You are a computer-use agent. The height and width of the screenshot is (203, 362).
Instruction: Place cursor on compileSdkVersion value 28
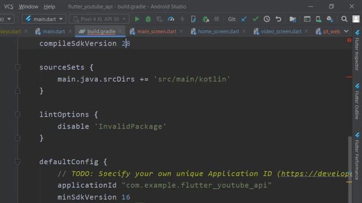click(x=126, y=43)
